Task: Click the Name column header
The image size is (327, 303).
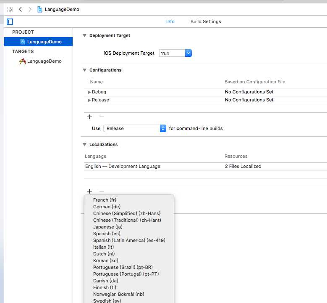Action: 97,82
